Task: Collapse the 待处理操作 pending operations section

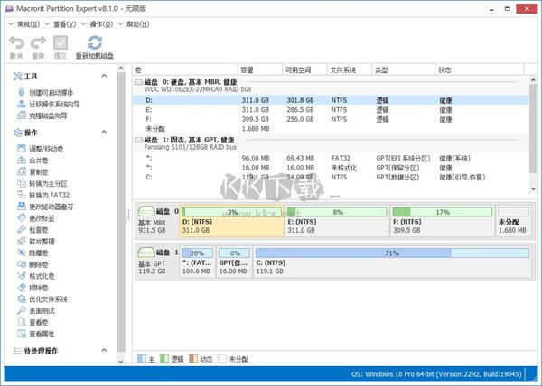Action: [x=104, y=350]
